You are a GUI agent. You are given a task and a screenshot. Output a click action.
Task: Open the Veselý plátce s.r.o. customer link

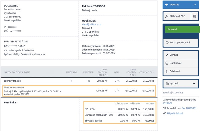click(92, 25)
